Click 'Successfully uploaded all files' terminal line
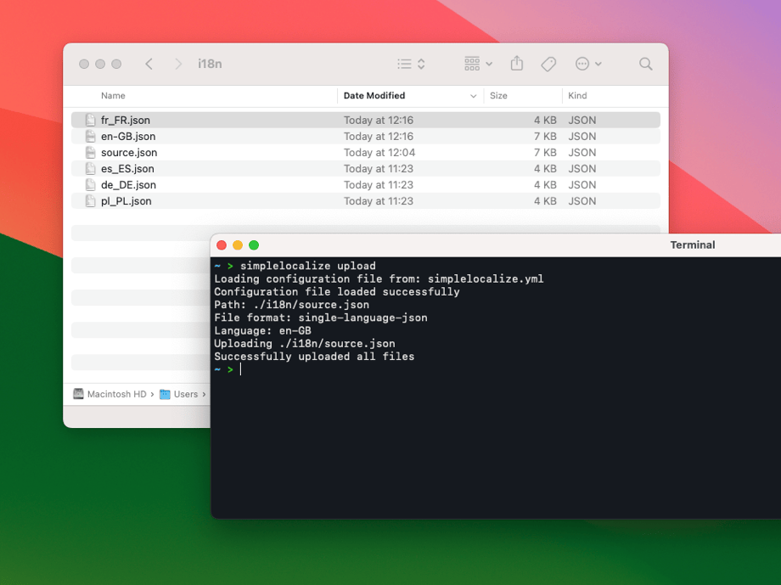This screenshot has width=781, height=585. click(x=314, y=357)
